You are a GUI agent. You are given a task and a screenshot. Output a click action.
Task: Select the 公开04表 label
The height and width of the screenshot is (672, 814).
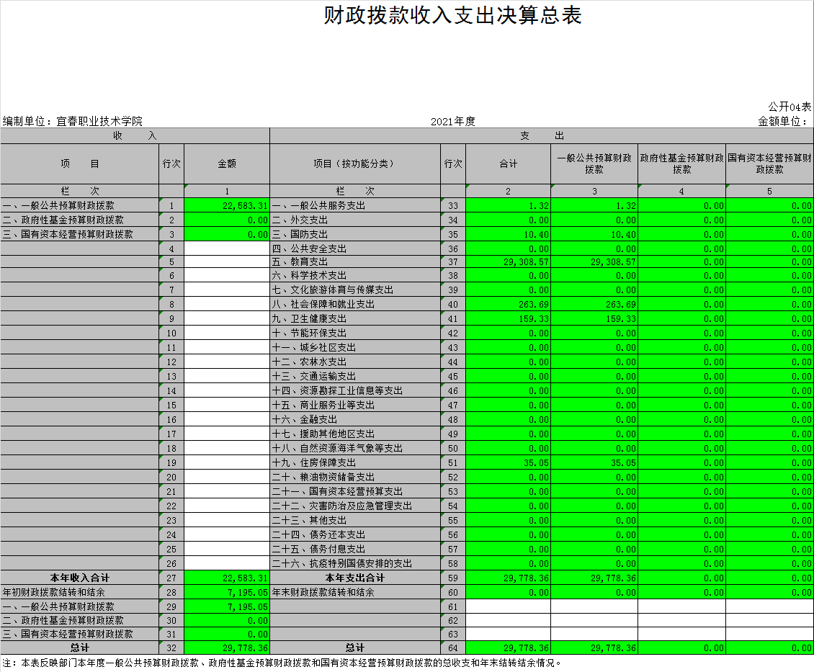790,107
